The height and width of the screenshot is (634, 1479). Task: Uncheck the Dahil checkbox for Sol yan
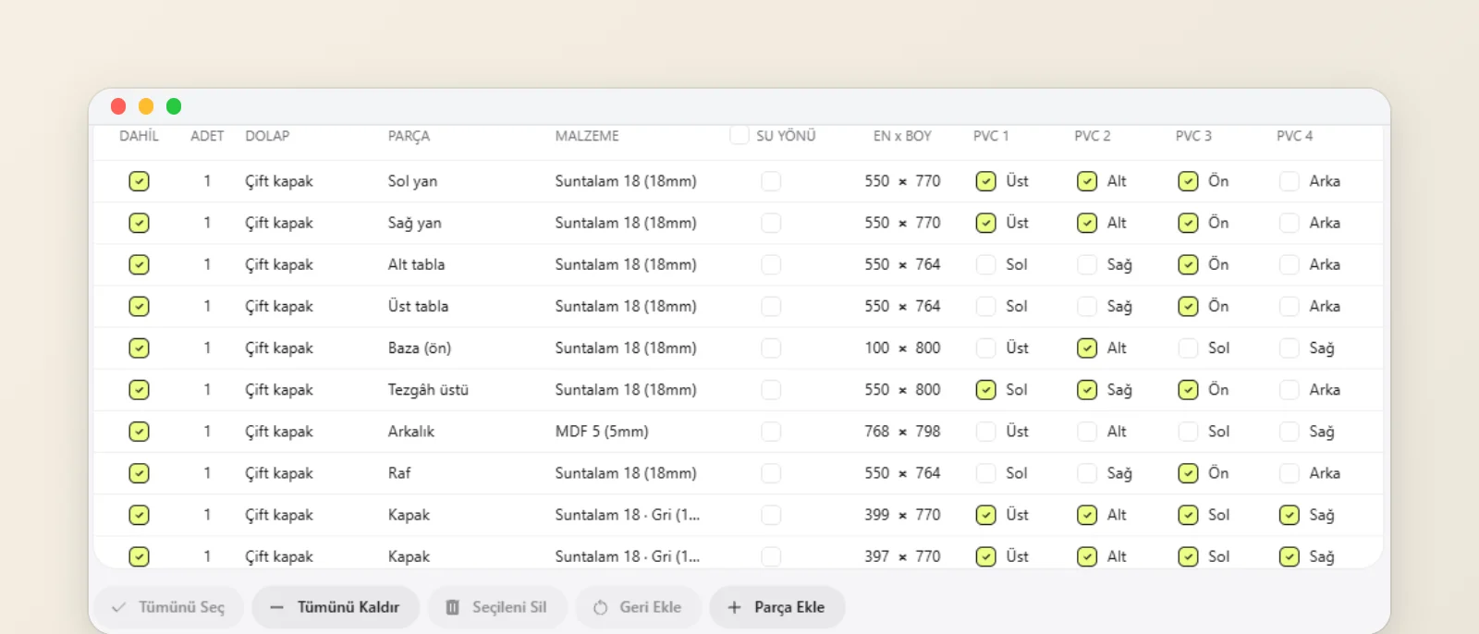pos(139,181)
